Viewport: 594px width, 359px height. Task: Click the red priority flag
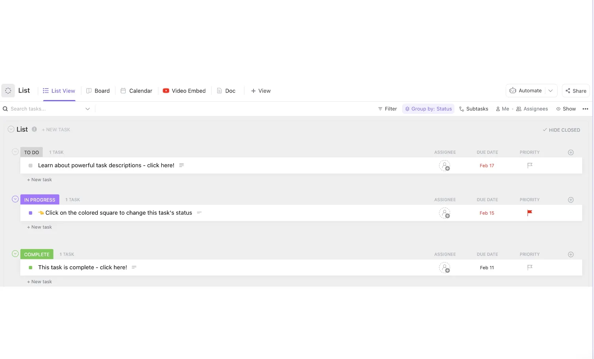coord(530,213)
